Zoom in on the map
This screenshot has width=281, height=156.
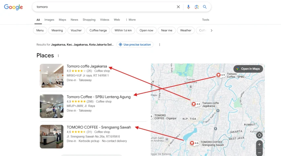point(259,144)
